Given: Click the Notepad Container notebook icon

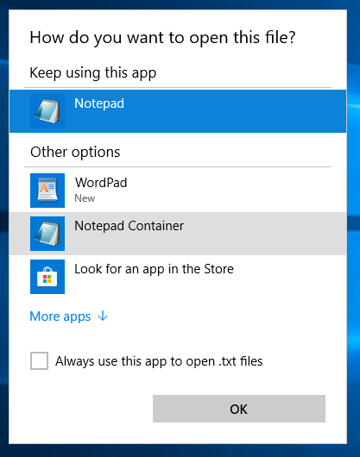Looking at the screenshot, I should [47, 234].
